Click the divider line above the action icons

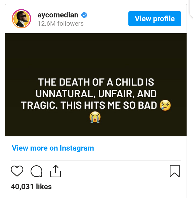(x=96, y=160)
